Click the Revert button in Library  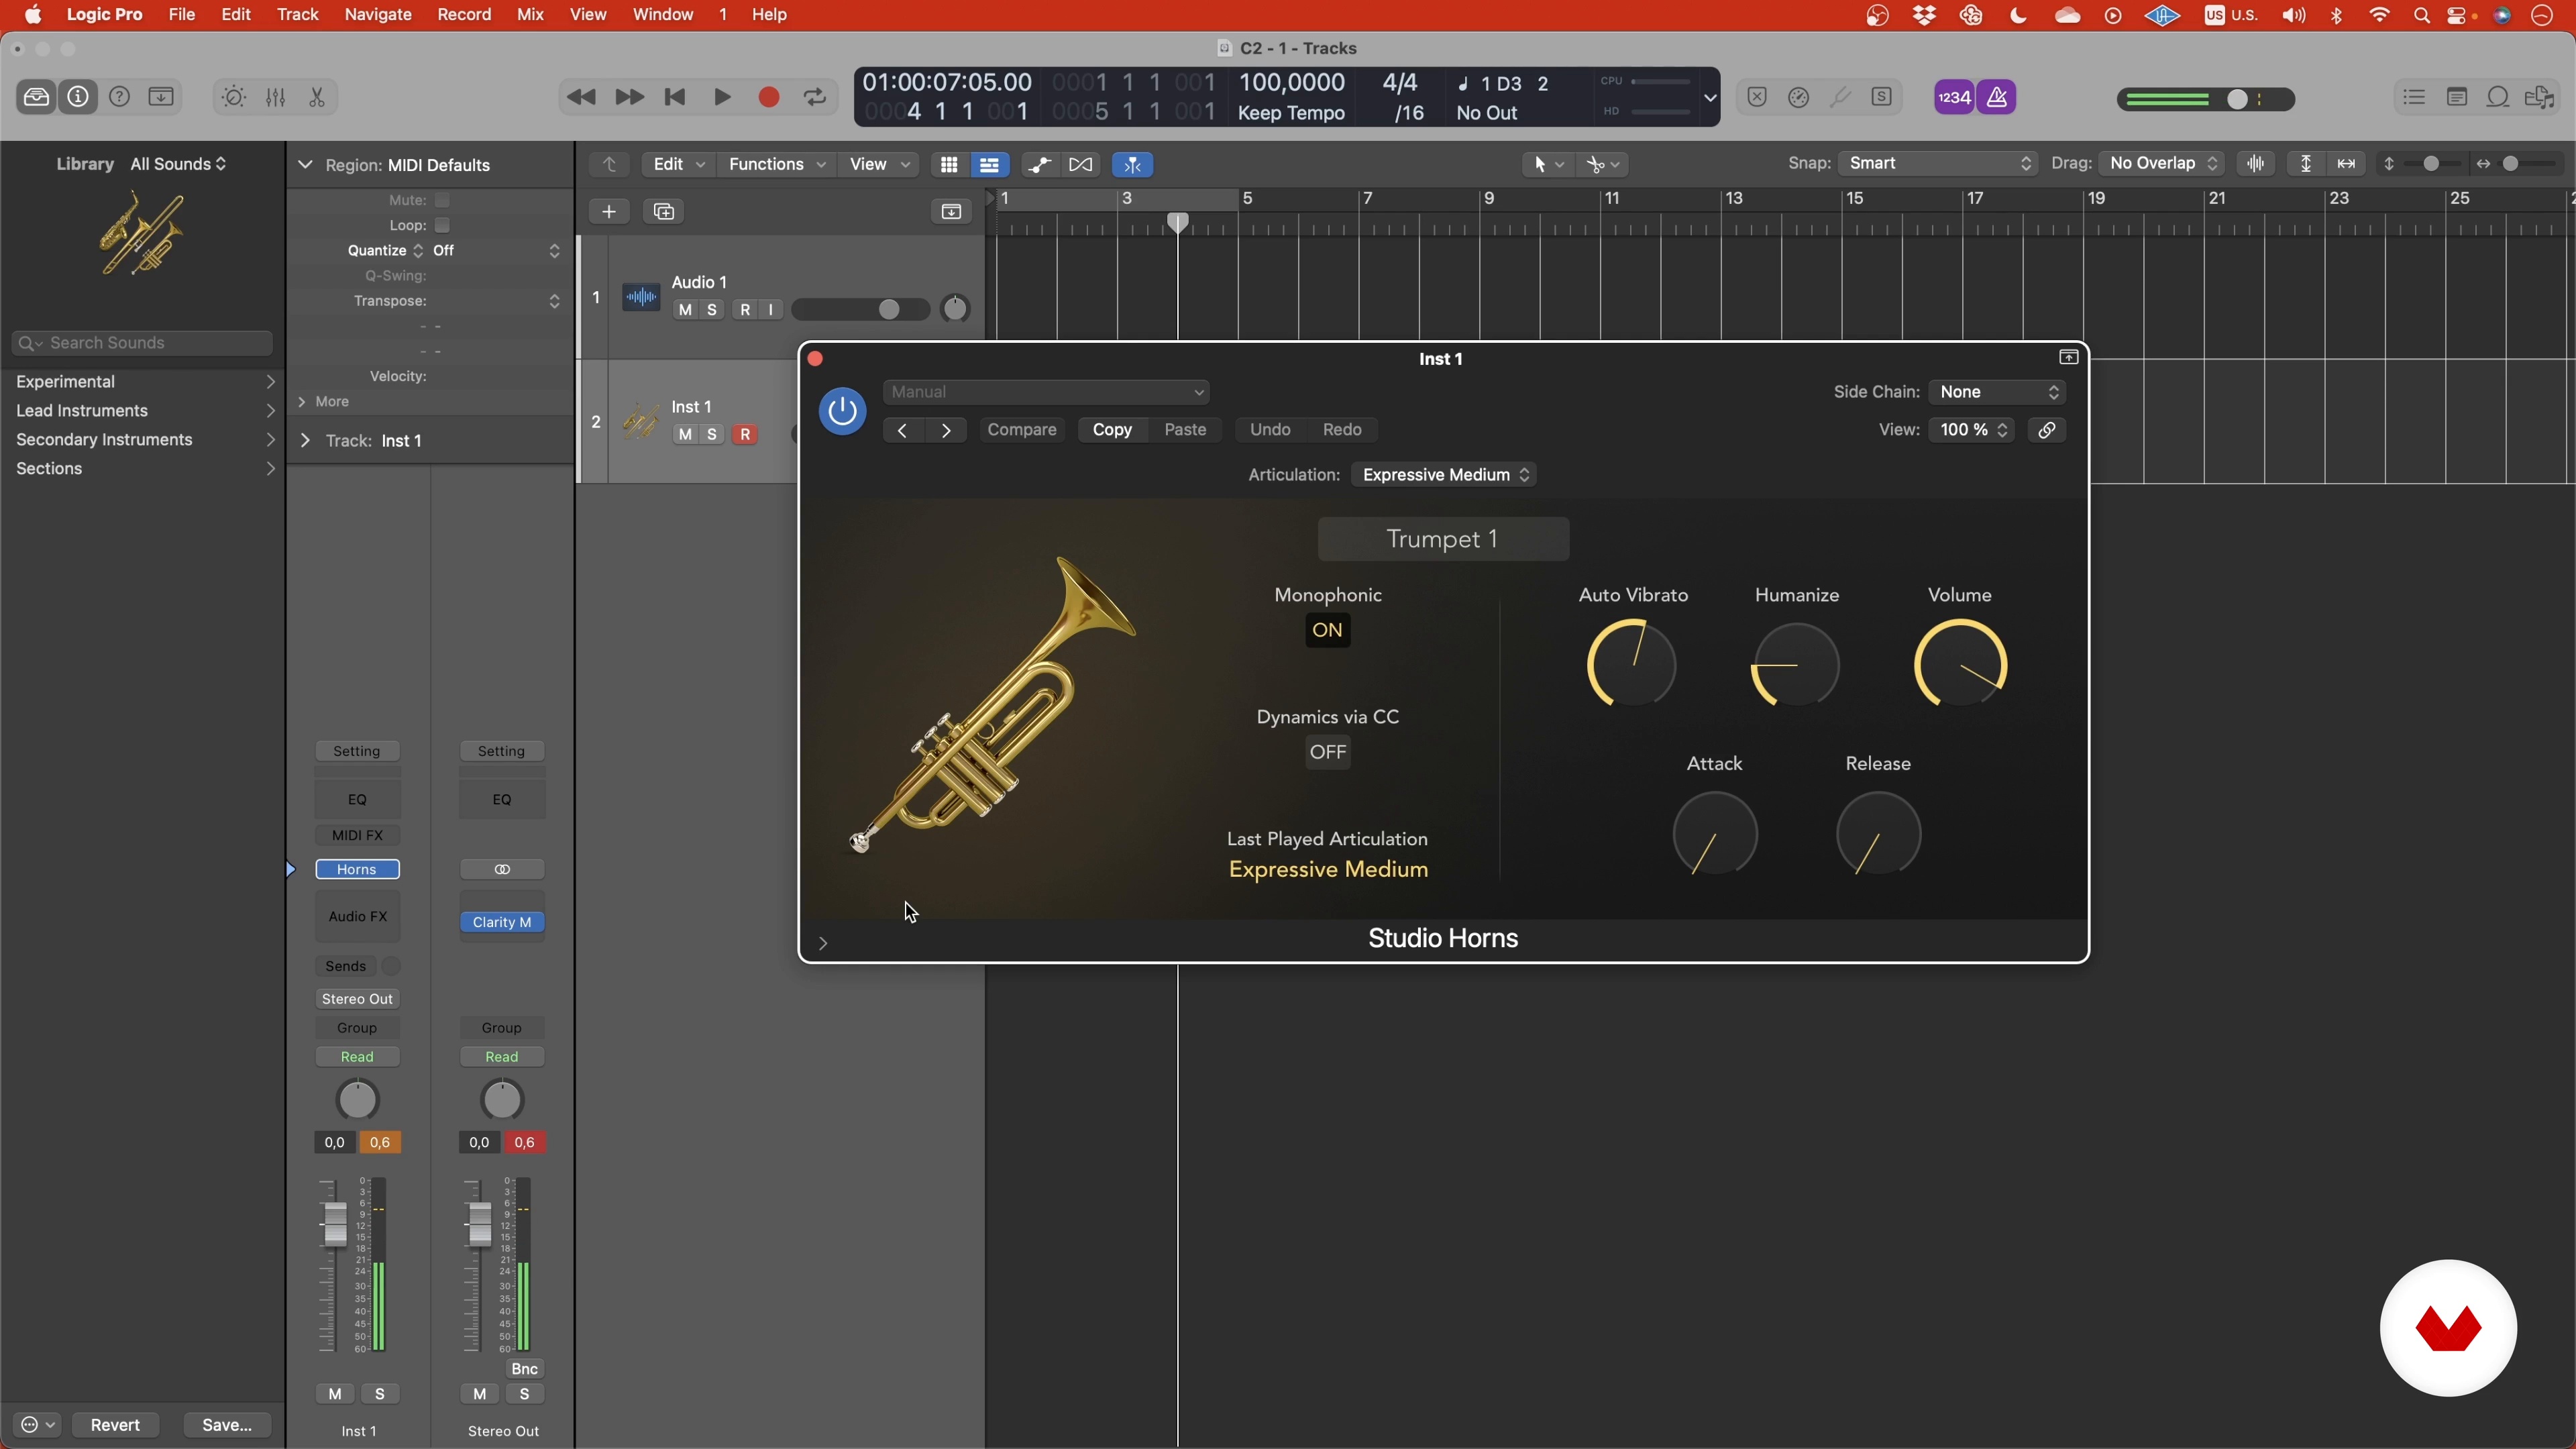(x=115, y=1425)
